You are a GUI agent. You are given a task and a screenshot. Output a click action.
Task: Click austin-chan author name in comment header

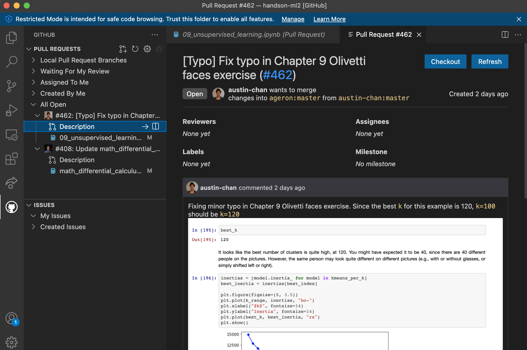point(218,188)
